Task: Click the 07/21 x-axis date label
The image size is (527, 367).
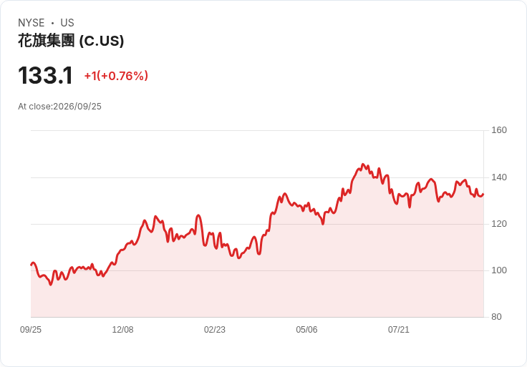Action: pos(399,330)
